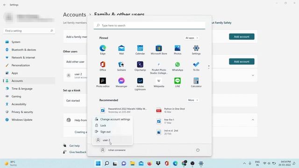This screenshot has height=168, width=299.
Task: Open Pawankhind 2022 Marathi recommended file
Action: coord(123,110)
